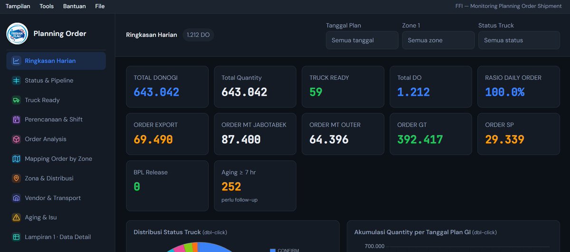Screen dimensions: 570x252
Task: Click the Aging & Isu warning icon
Action: point(16,217)
